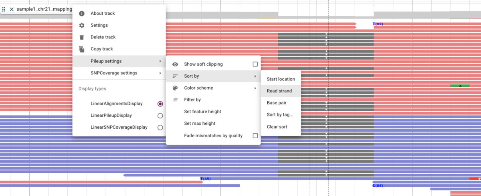Click the About track info icon
Viewport: 481px width, 196px height.
point(82,13)
